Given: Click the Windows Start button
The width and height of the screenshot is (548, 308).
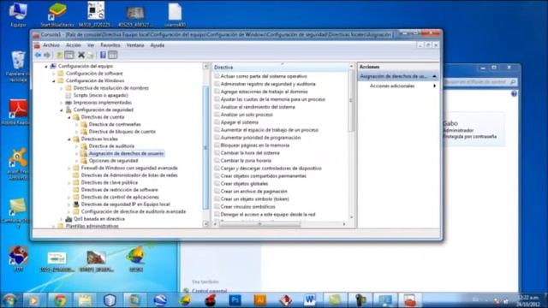Looking at the screenshot, I should pyautogui.click(x=9, y=300).
